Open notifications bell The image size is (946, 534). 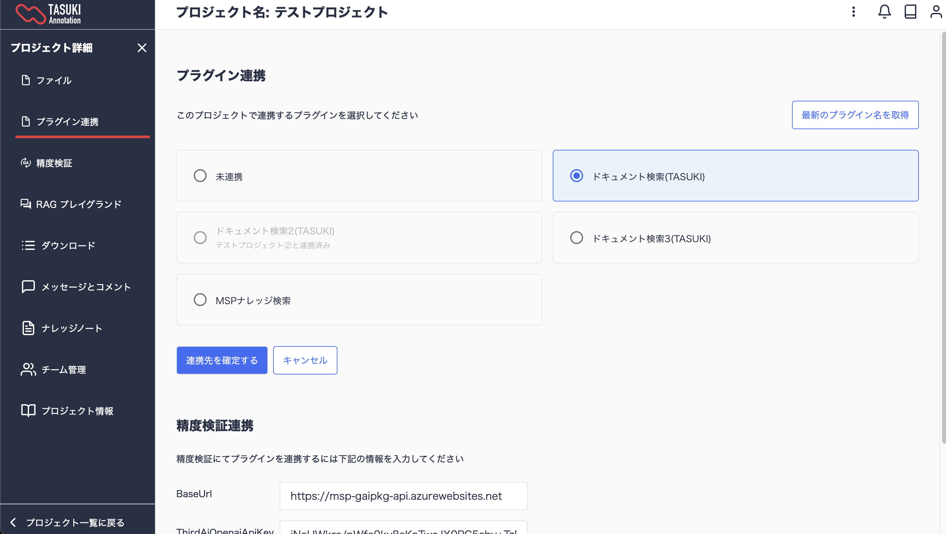(x=884, y=12)
